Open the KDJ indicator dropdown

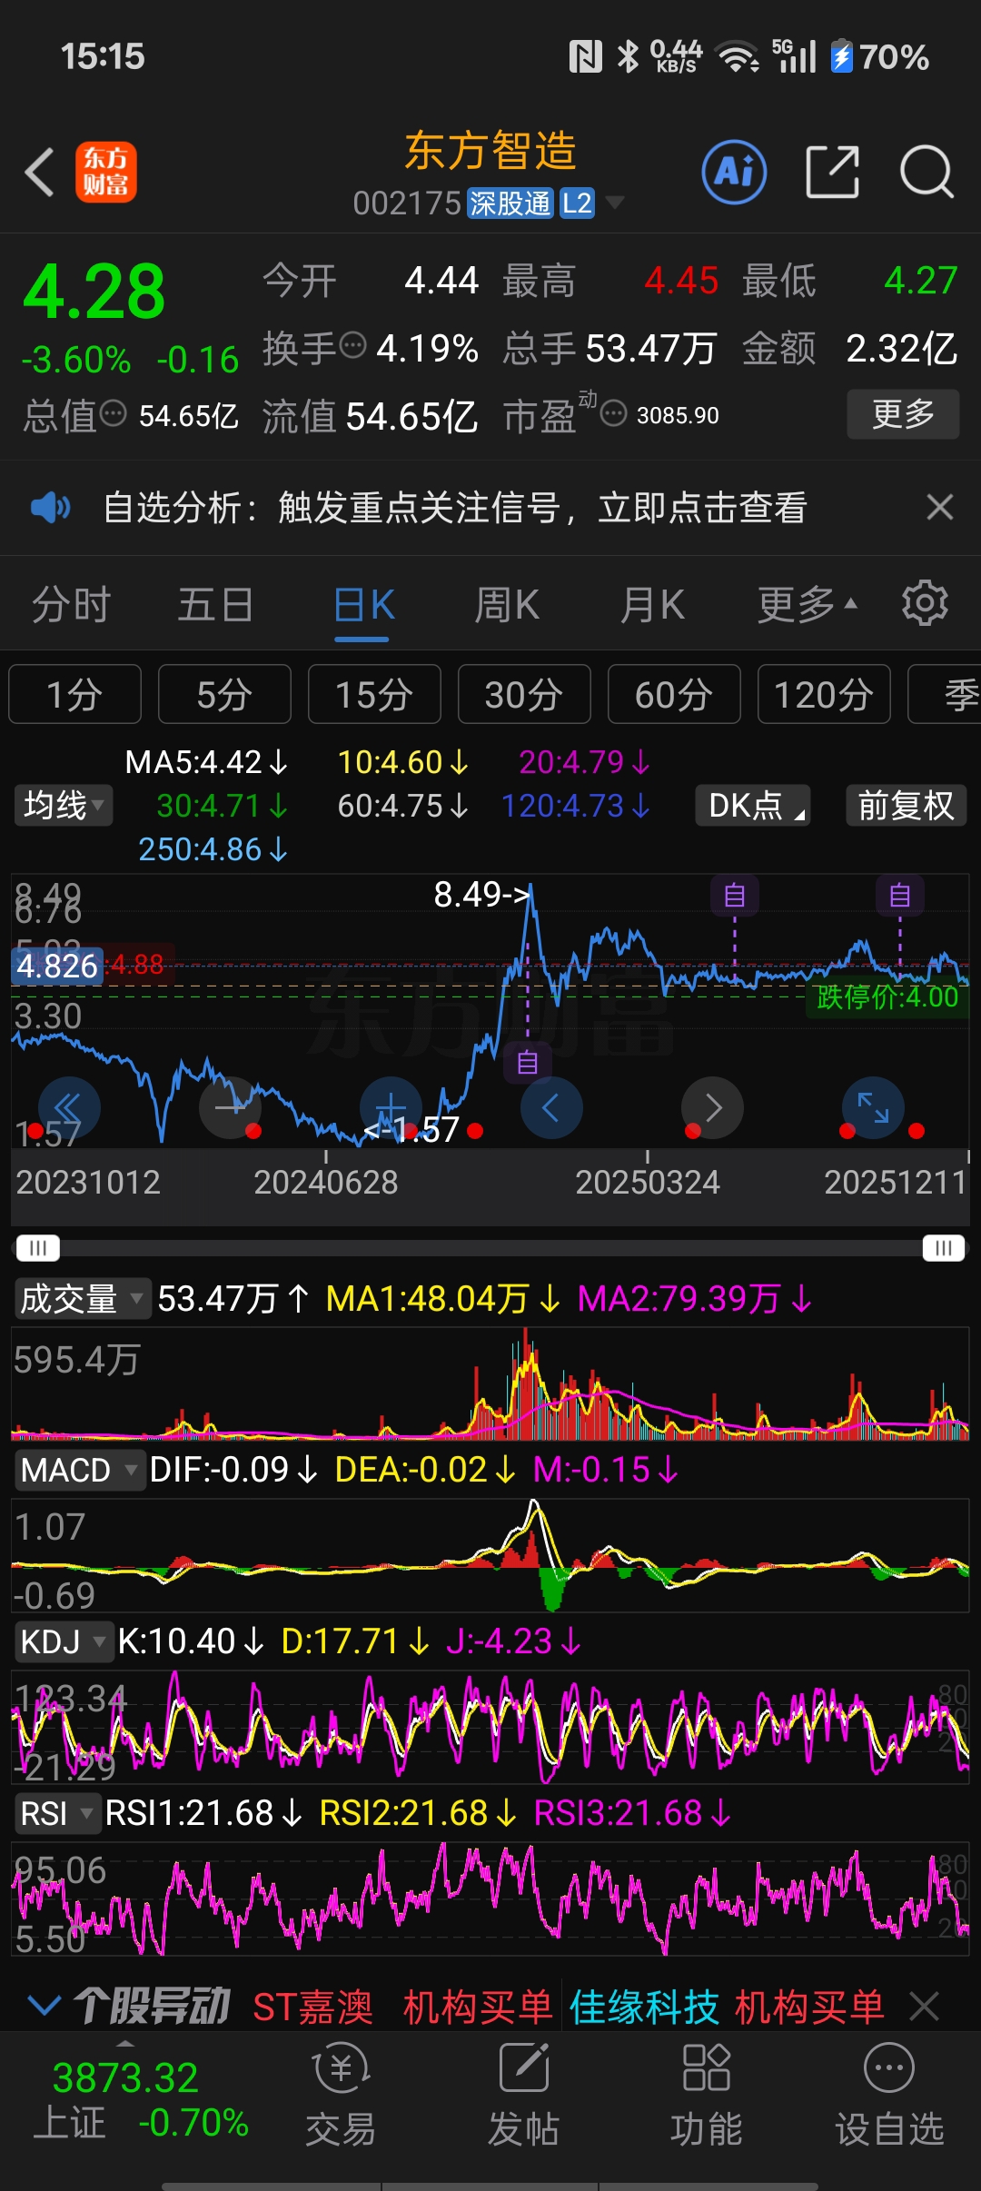[64, 1641]
